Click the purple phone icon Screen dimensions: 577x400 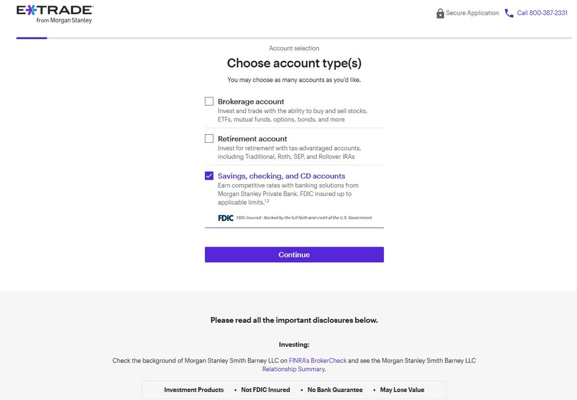coord(509,13)
